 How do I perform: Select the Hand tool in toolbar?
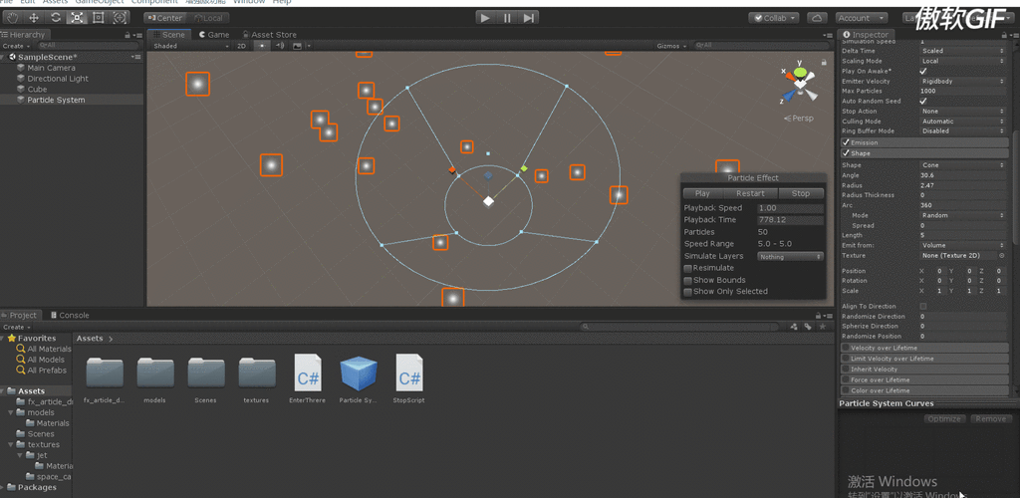[x=13, y=18]
